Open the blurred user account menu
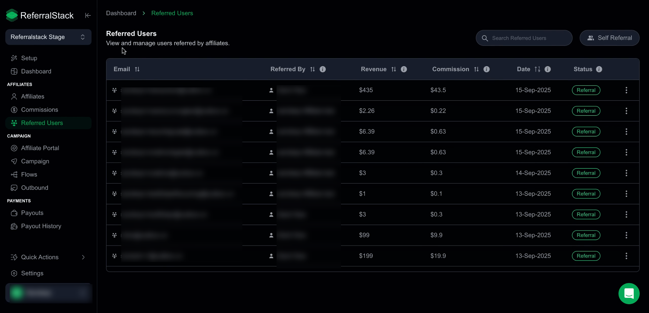The width and height of the screenshot is (649, 313). (48, 293)
